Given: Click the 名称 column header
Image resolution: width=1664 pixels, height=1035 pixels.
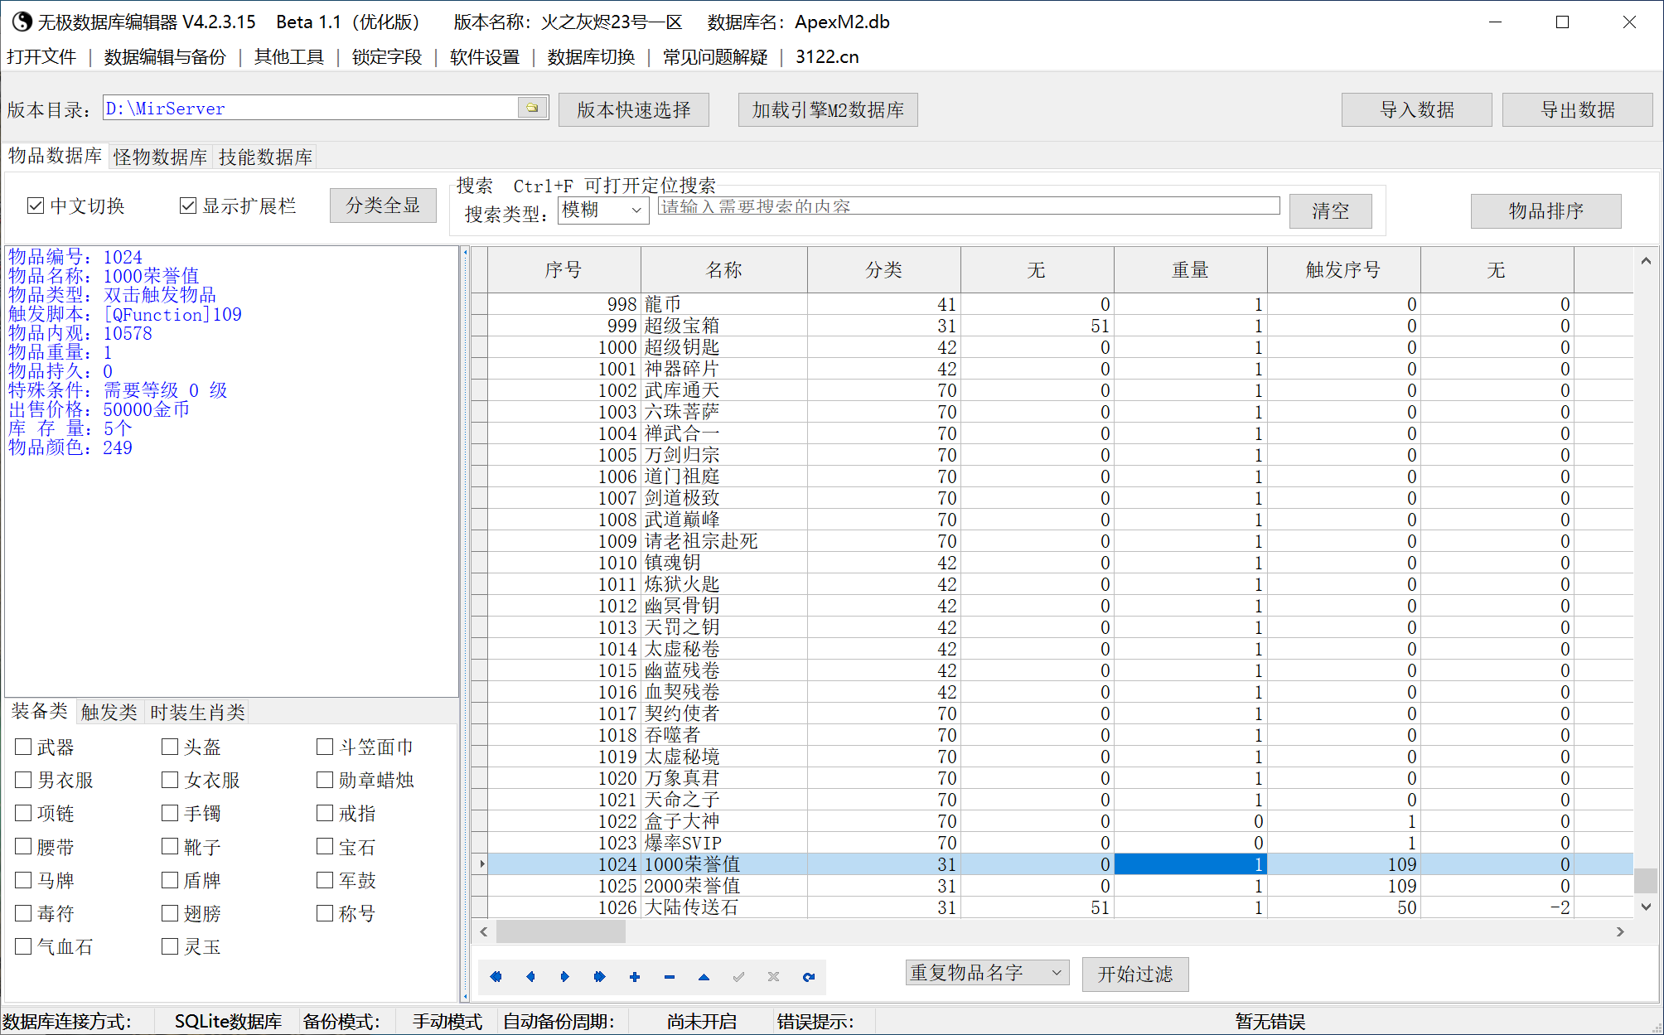Looking at the screenshot, I should [x=724, y=270].
